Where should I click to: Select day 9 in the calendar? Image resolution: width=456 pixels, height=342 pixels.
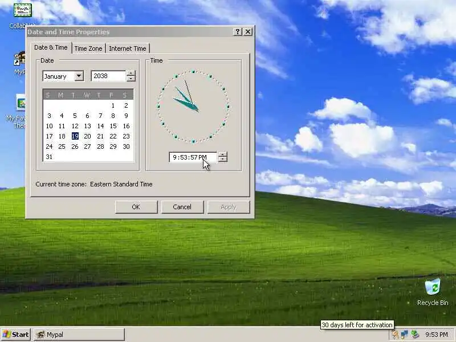click(126, 116)
